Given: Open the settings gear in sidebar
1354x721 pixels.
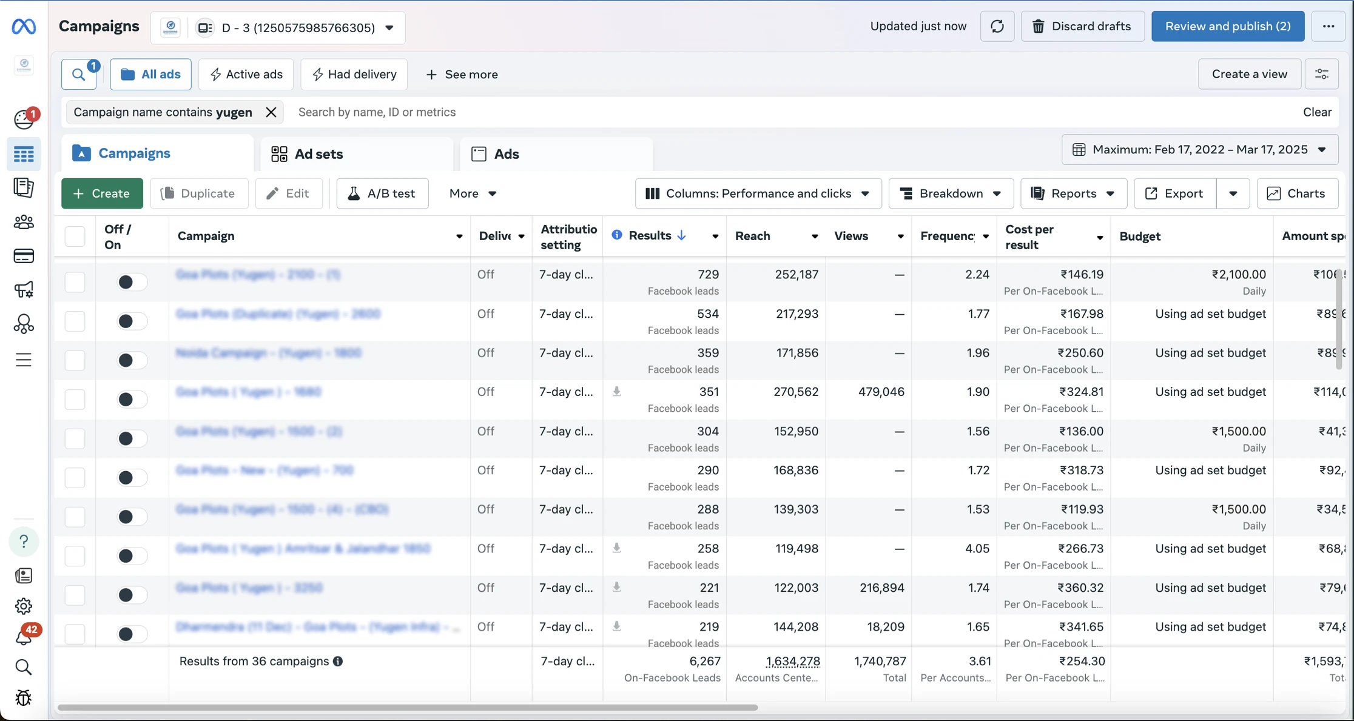Looking at the screenshot, I should [24, 606].
